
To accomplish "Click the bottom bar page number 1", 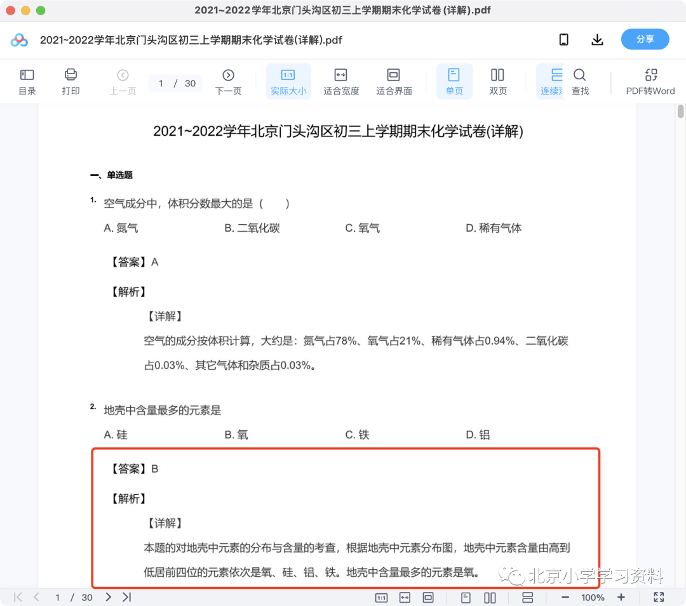I will [x=57, y=597].
